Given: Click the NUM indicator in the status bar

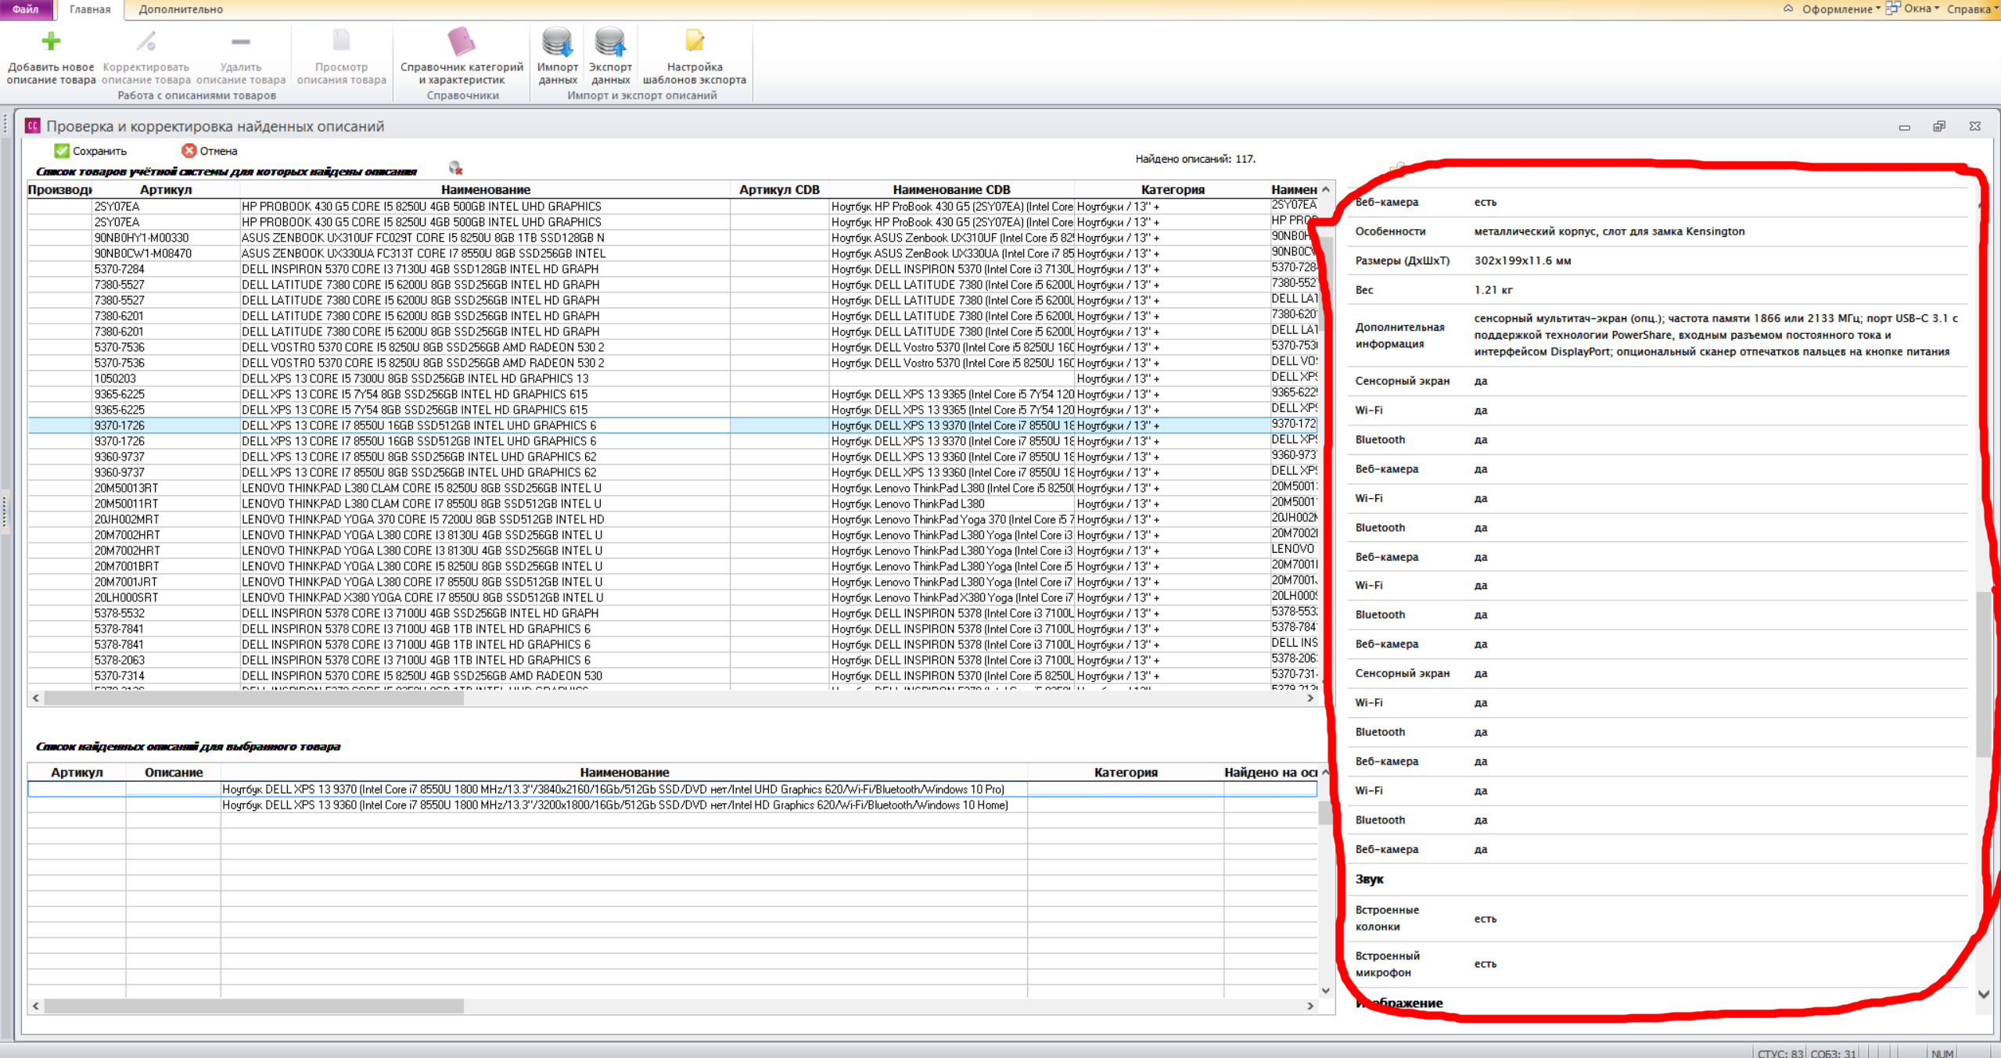Looking at the screenshot, I should coord(1942,1053).
